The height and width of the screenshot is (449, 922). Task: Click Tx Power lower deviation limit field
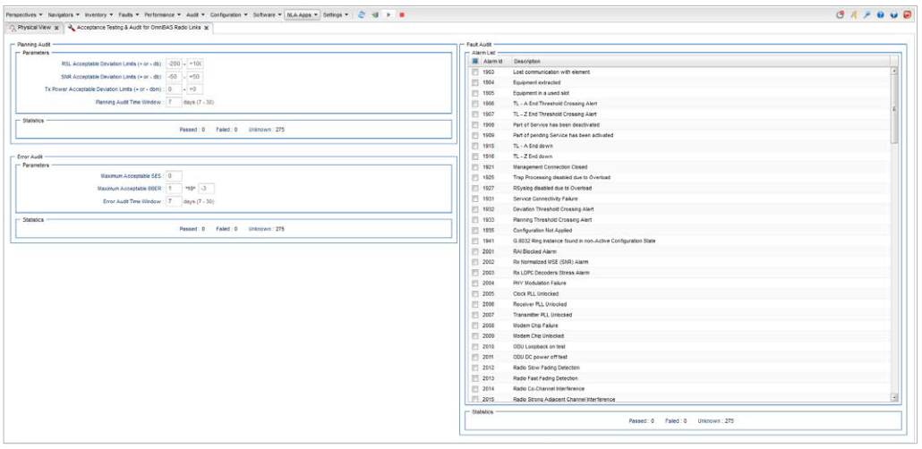[174, 89]
